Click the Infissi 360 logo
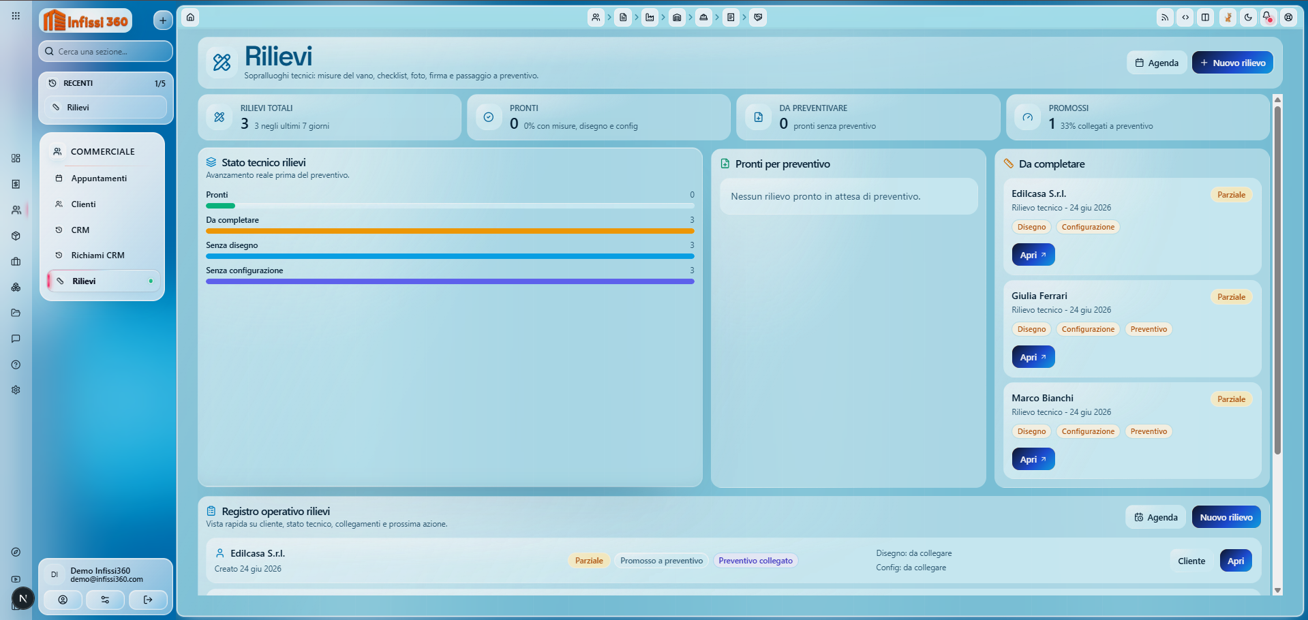This screenshot has width=1308, height=620. [x=86, y=21]
